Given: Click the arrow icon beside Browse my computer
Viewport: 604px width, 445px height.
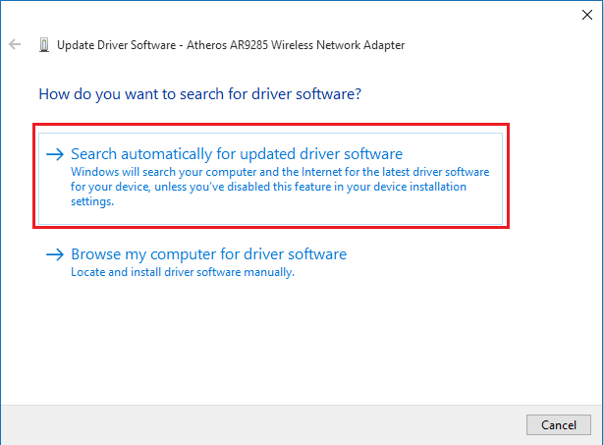Looking at the screenshot, I should (x=55, y=254).
